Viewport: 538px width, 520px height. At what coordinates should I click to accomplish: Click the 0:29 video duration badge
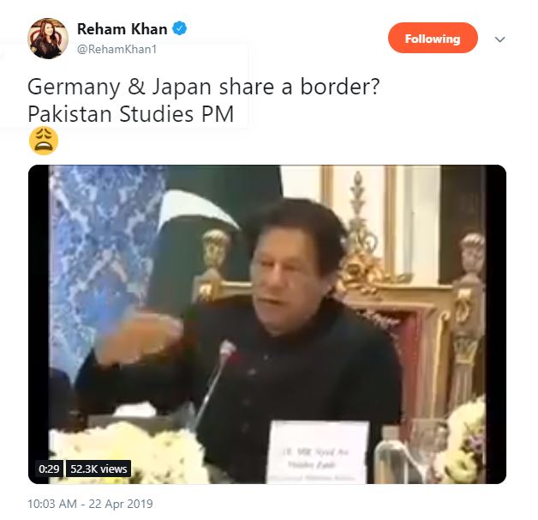point(49,469)
